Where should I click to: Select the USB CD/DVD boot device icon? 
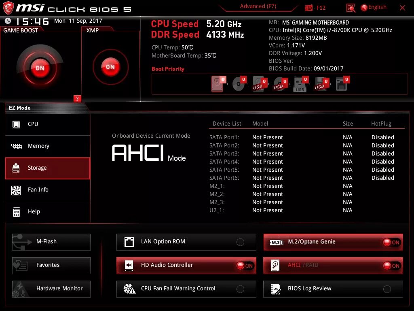click(281, 84)
